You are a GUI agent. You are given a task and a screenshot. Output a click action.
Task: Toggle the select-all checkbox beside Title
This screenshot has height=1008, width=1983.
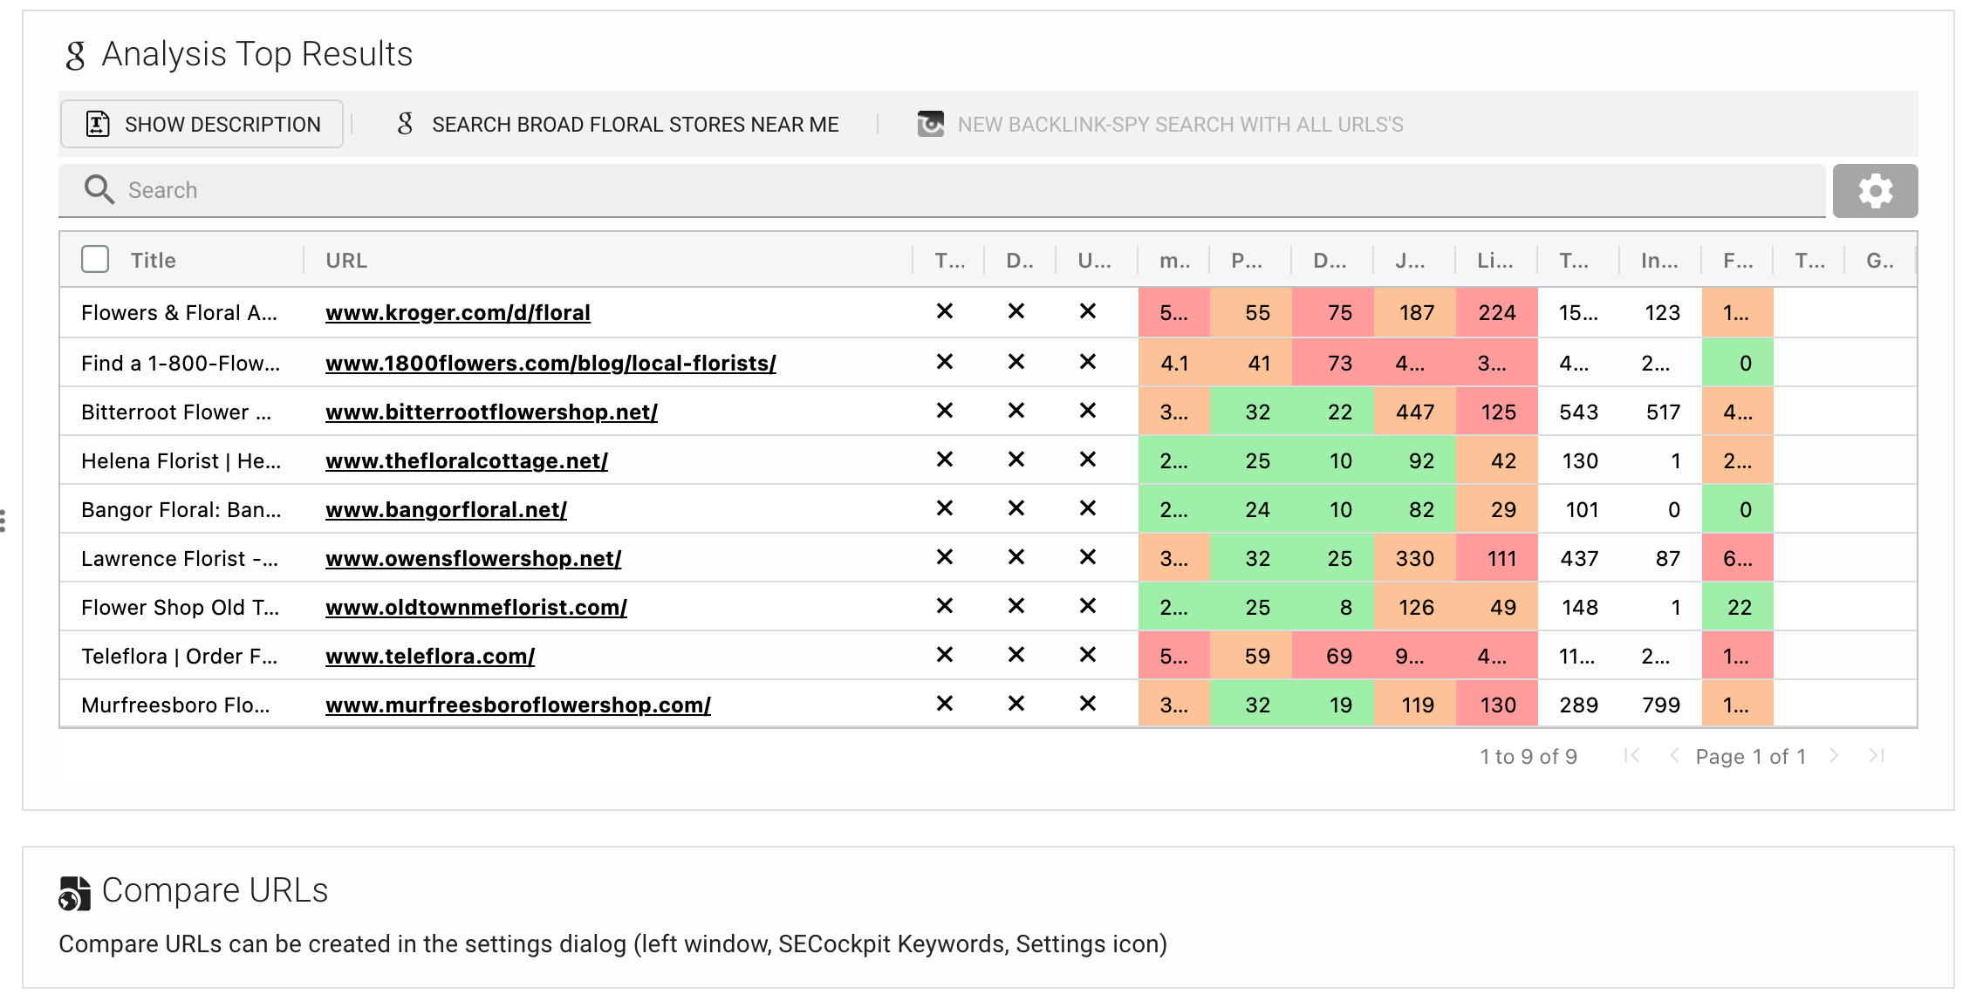point(95,259)
